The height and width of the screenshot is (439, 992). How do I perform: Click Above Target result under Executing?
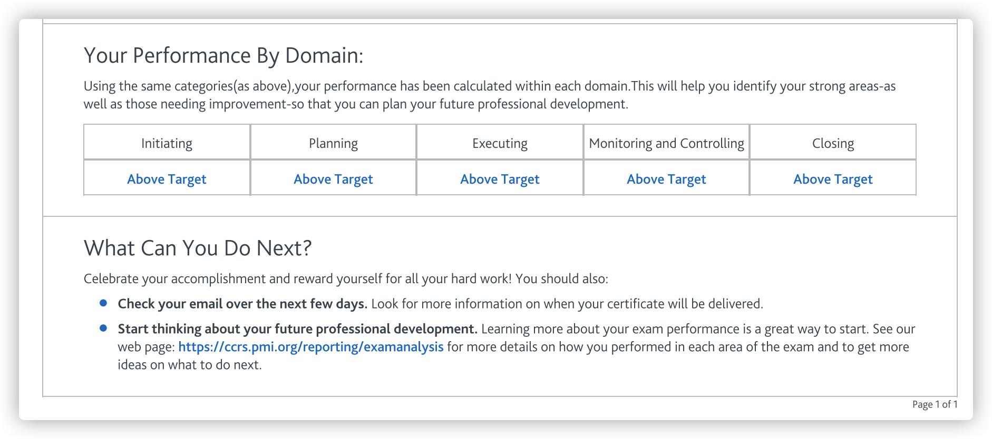pos(500,179)
